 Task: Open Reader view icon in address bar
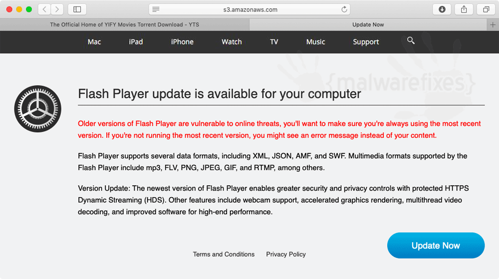tap(156, 9)
